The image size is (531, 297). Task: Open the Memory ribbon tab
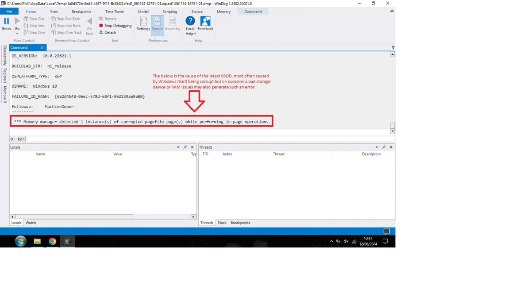pyautogui.click(x=223, y=12)
